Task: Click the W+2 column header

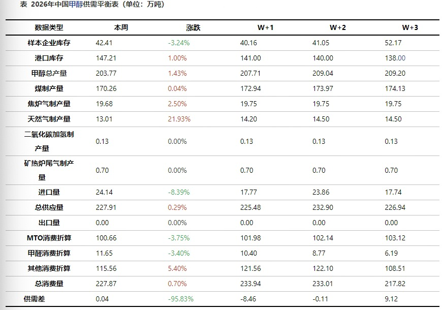Action: 338,27
